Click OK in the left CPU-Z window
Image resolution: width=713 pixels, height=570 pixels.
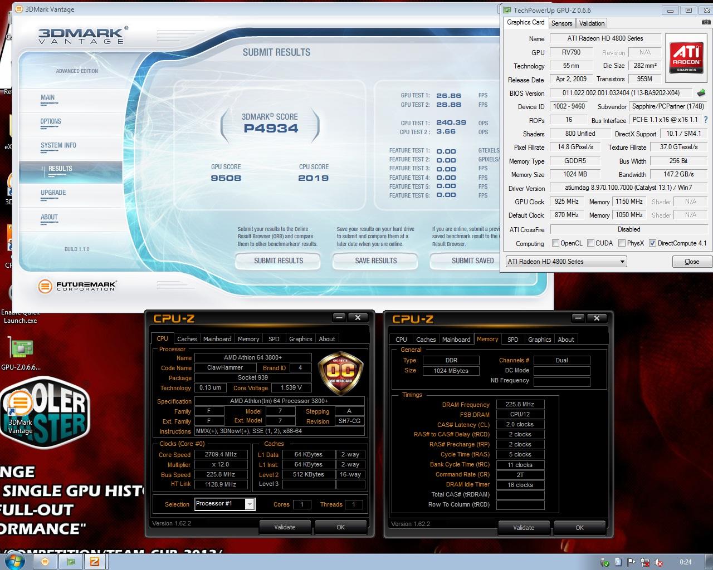341,527
